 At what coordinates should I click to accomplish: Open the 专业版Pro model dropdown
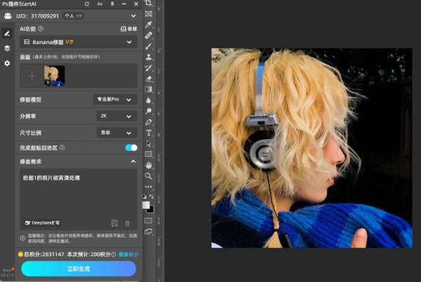click(114, 100)
